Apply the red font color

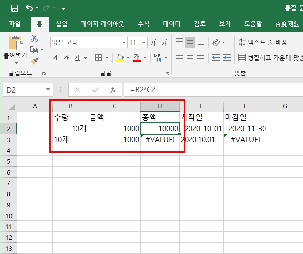click(x=137, y=58)
